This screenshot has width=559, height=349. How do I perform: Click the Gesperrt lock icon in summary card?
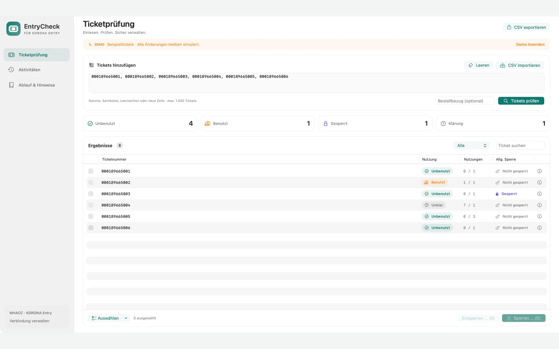pyautogui.click(x=326, y=124)
